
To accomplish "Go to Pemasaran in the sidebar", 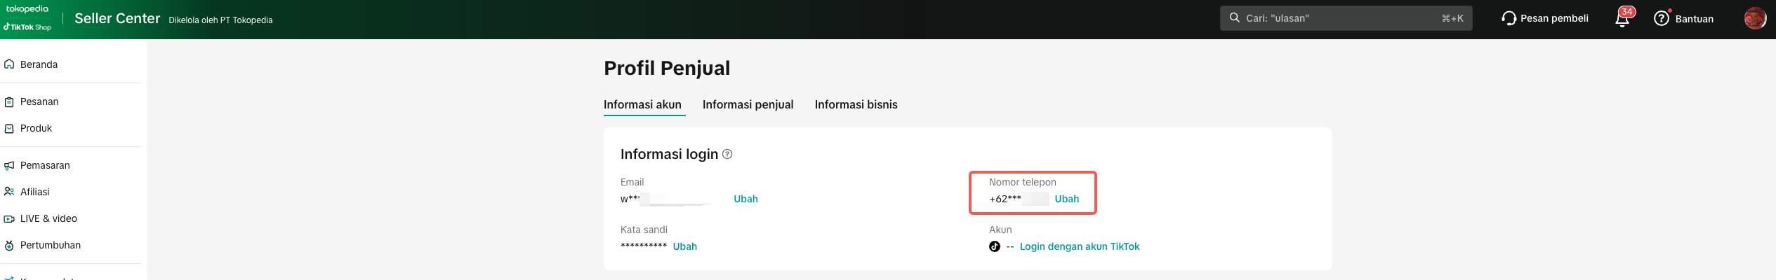I will pyautogui.click(x=45, y=165).
